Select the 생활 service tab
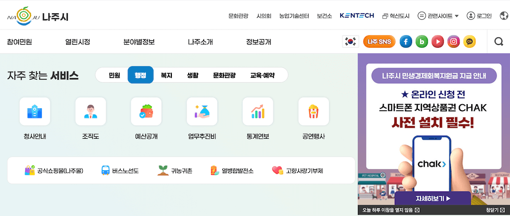 click(x=192, y=75)
